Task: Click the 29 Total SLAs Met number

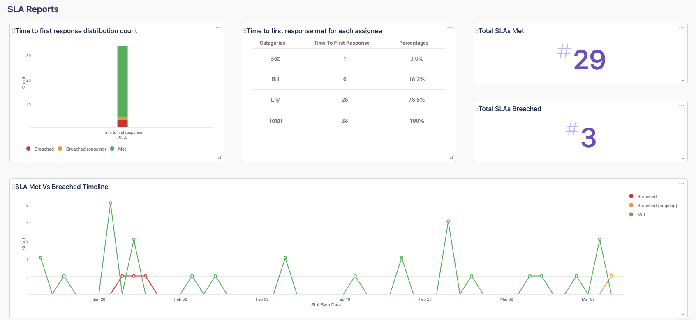Action: [x=589, y=60]
